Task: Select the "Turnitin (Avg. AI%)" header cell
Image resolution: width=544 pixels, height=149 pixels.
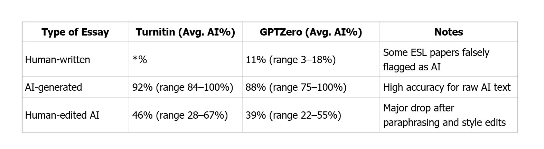Action: tap(185, 32)
